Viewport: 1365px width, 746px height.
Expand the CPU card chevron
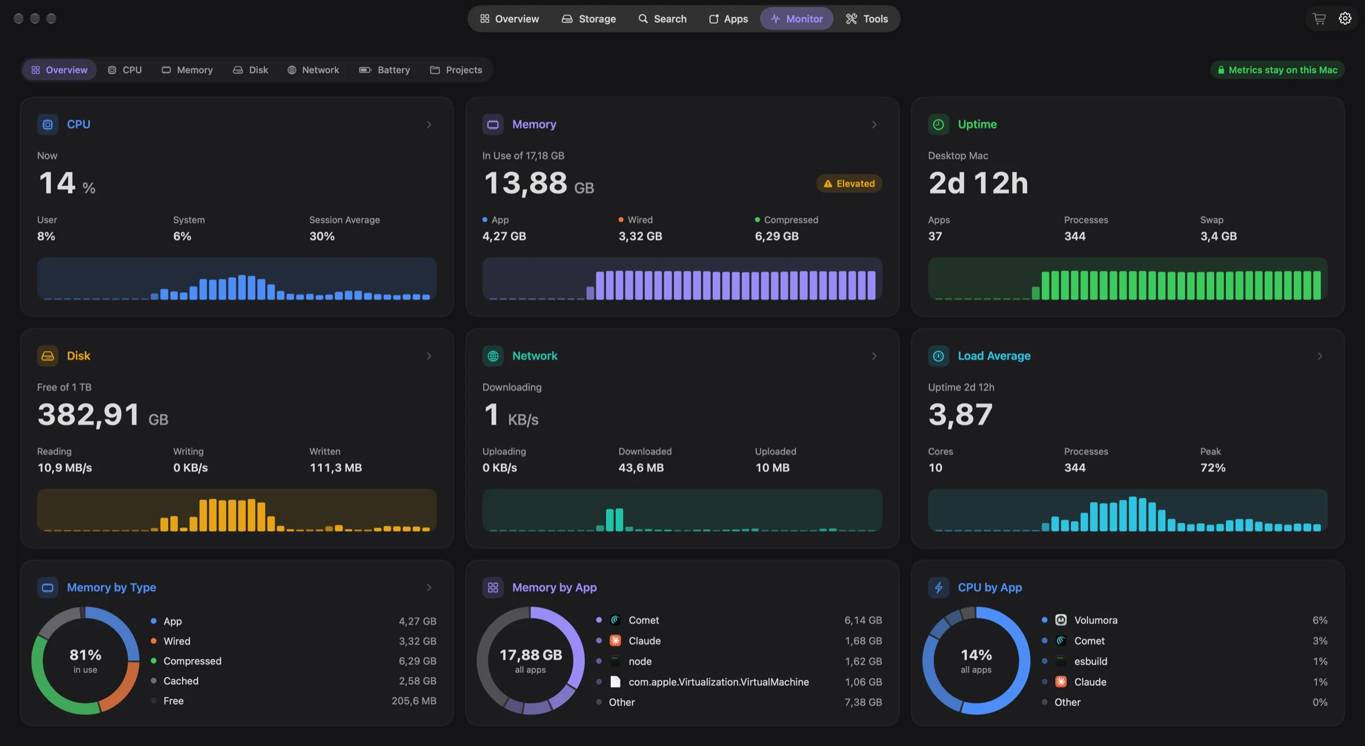(429, 125)
